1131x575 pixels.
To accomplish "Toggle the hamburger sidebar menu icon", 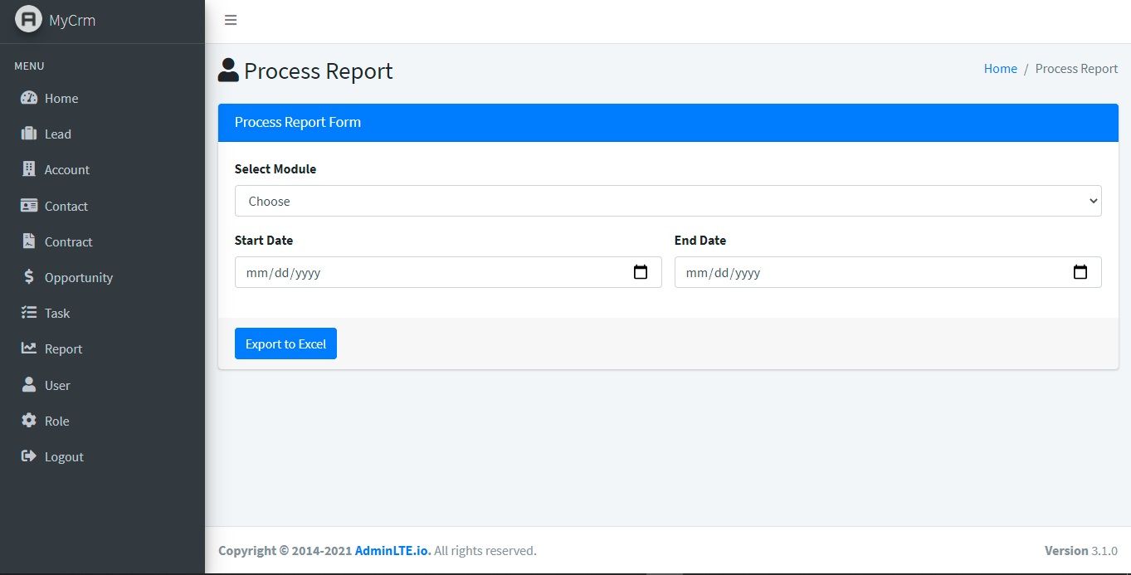I will (x=231, y=20).
